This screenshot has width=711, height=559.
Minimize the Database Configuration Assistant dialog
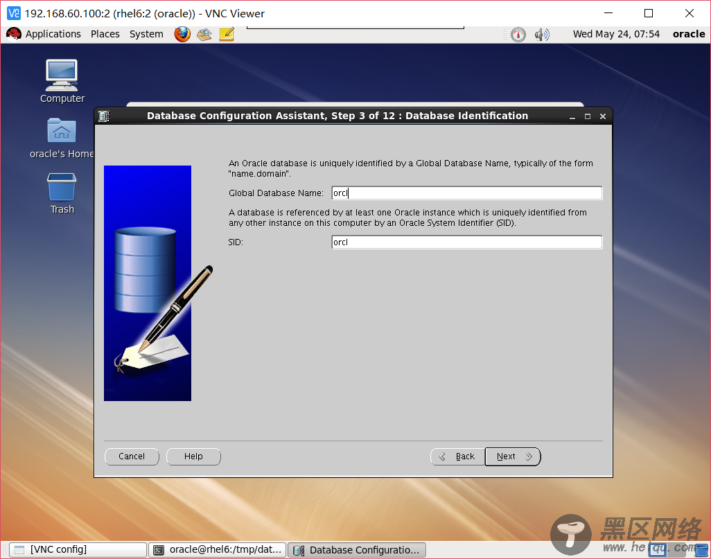[572, 116]
